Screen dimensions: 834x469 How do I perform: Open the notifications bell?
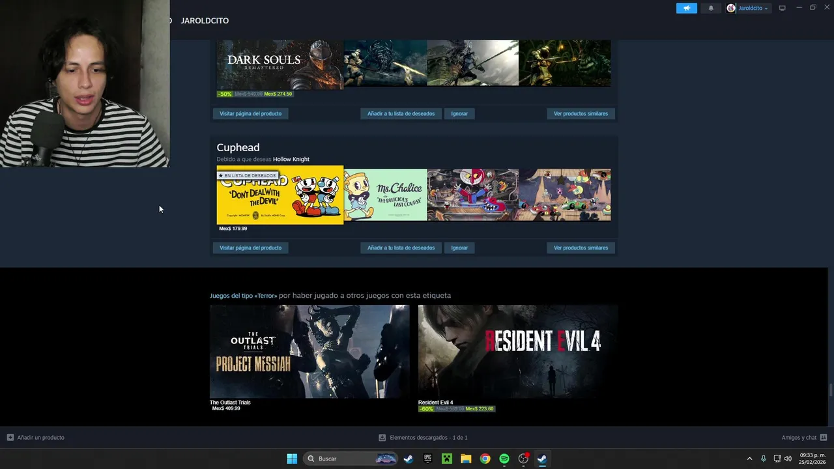[x=711, y=8]
